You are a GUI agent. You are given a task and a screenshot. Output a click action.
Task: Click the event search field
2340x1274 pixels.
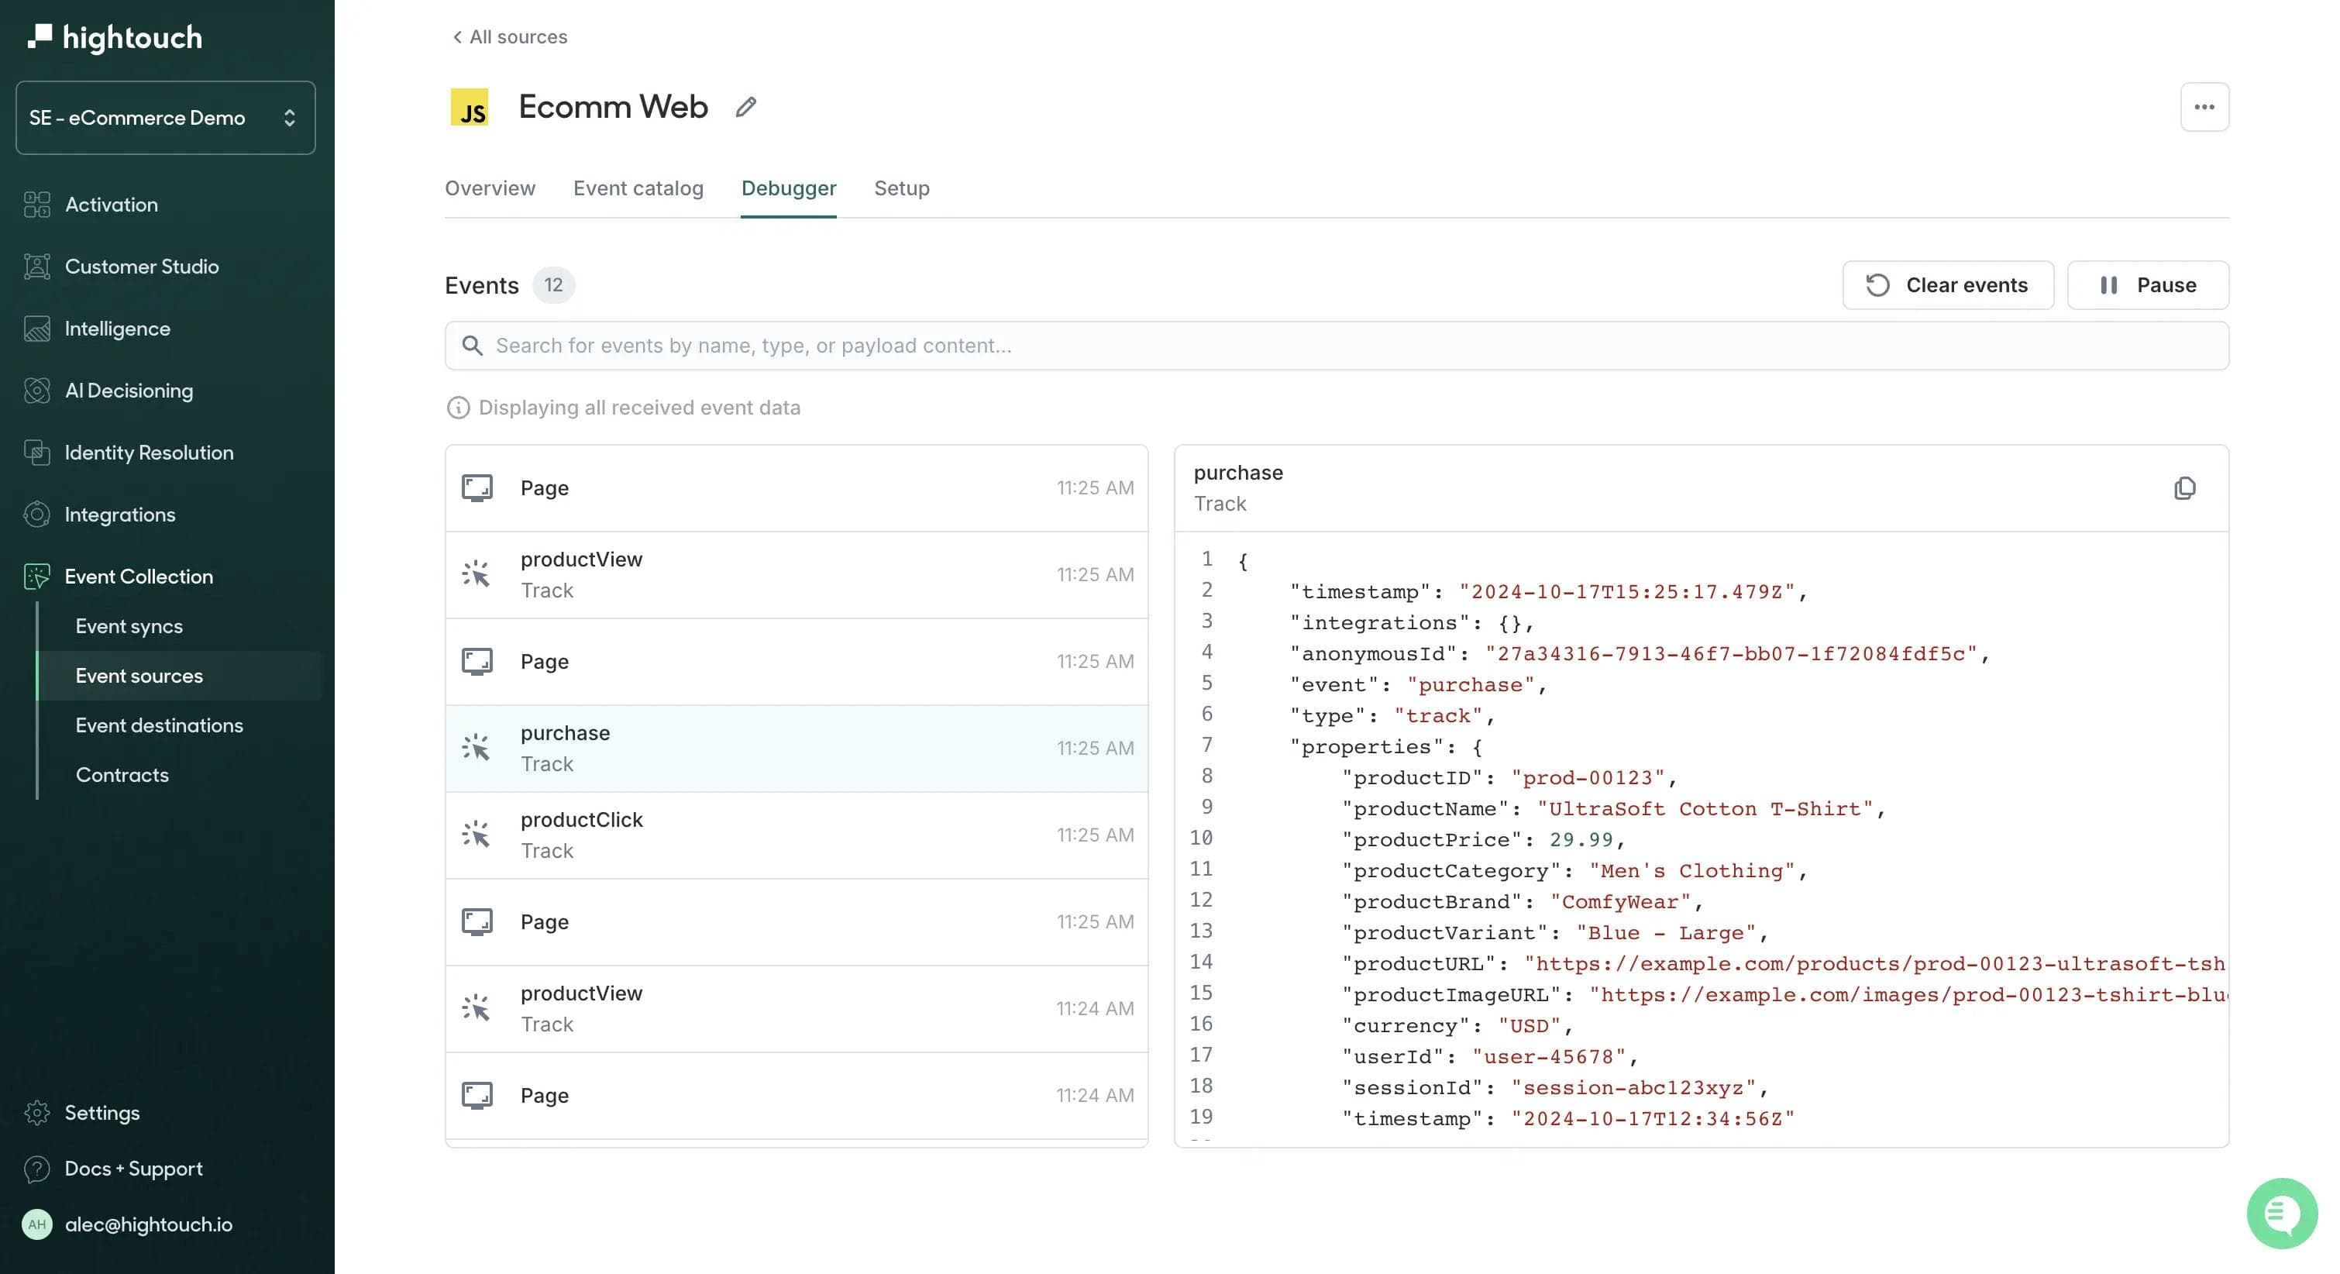pyautogui.click(x=1335, y=346)
